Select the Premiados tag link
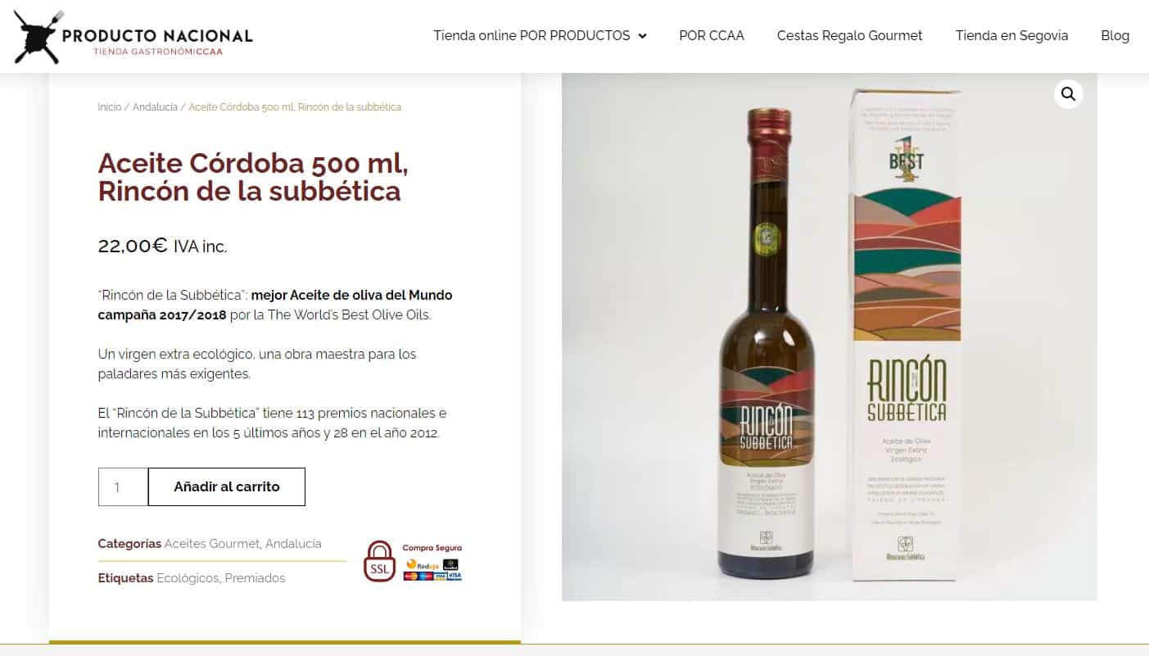Viewport: 1149px width, 656px height. pos(256,578)
